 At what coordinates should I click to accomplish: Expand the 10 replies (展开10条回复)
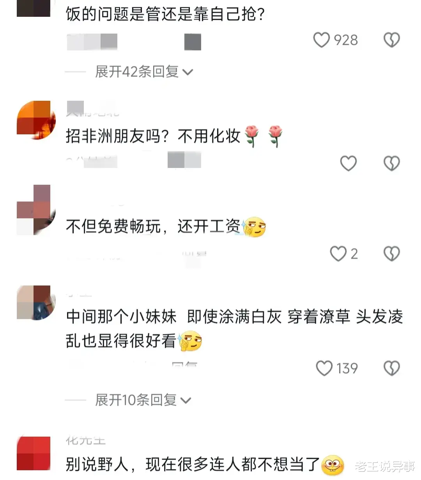pyautogui.click(x=143, y=400)
